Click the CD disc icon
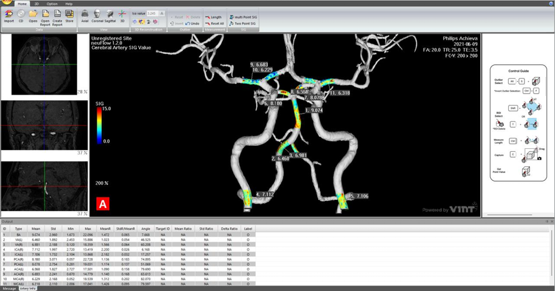Screen dimensions: 555x291 (21, 16)
